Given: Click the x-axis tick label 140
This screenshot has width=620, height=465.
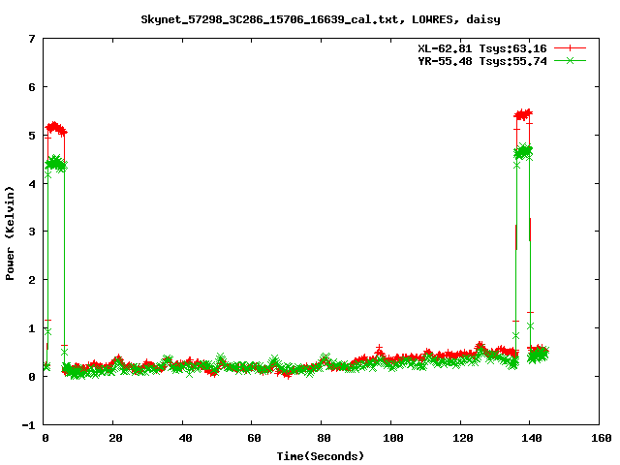Looking at the screenshot, I should (532, 438).
